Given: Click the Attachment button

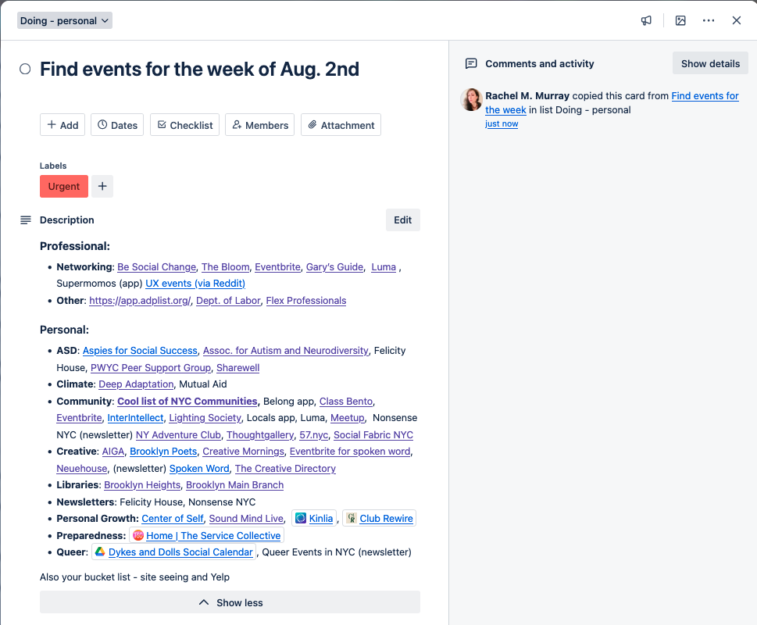Looking at the screenshot, I should [x=341, y=125].
